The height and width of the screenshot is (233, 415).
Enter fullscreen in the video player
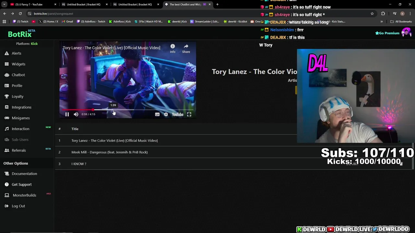click(x=189, y=114)
